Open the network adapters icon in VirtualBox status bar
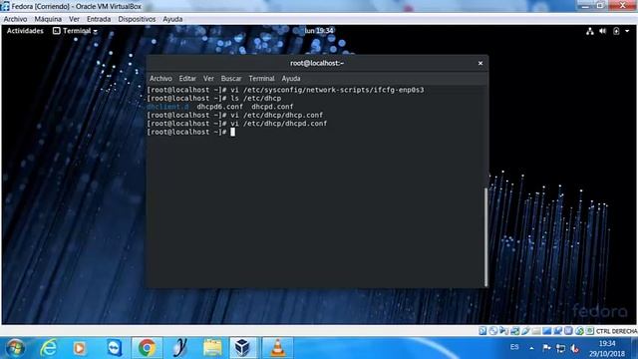Viewport: 638px width, 359px height. tap(514, 331)
